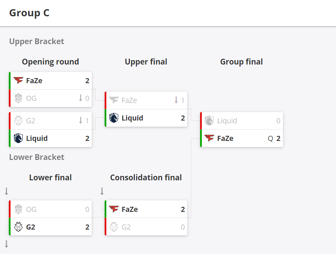This screenshot has width=336, height=254.
Task: Click the Upper final FaZe score of 1
Action: pos(182,100)
